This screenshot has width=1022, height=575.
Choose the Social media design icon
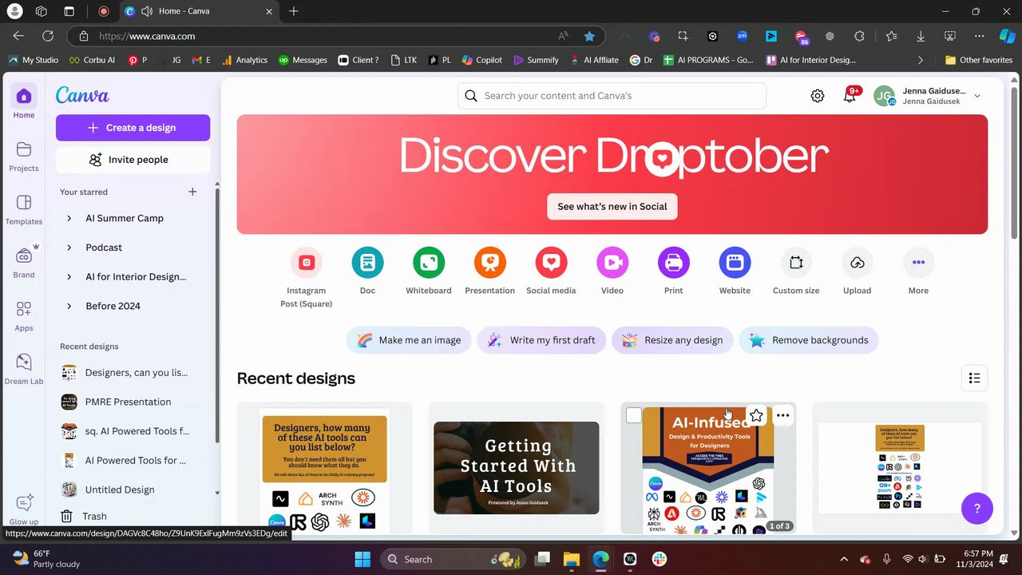pos(551,263)
